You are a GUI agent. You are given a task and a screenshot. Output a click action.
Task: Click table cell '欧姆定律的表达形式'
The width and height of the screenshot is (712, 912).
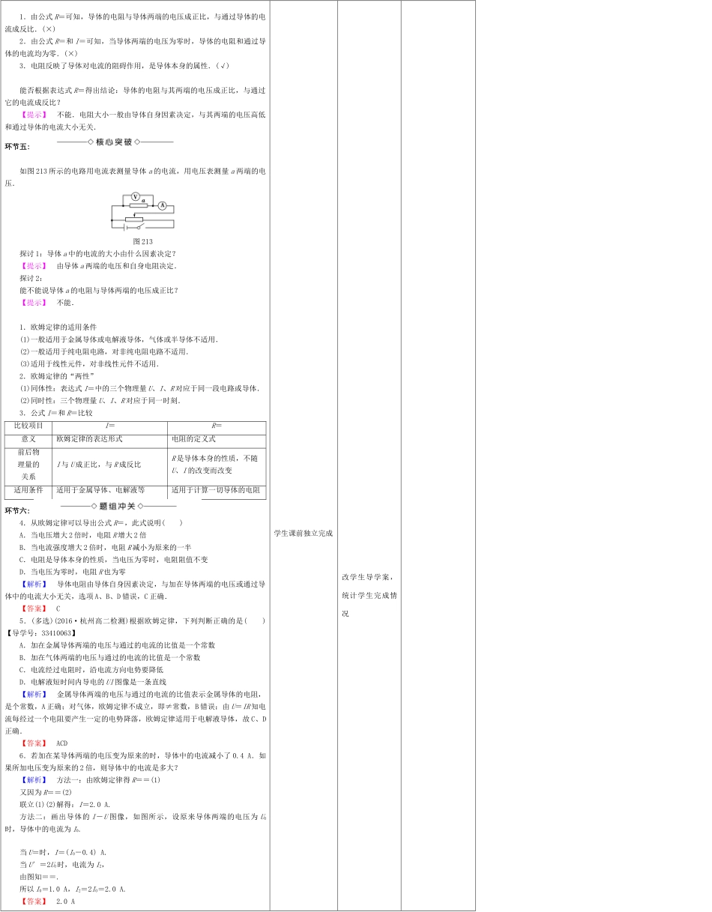pos(109,440)
